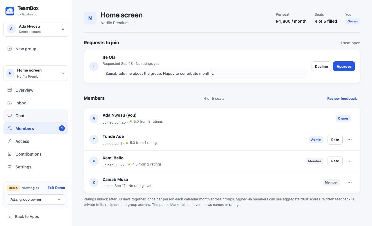Click the Exit Demo link

[x=56, y=188]
